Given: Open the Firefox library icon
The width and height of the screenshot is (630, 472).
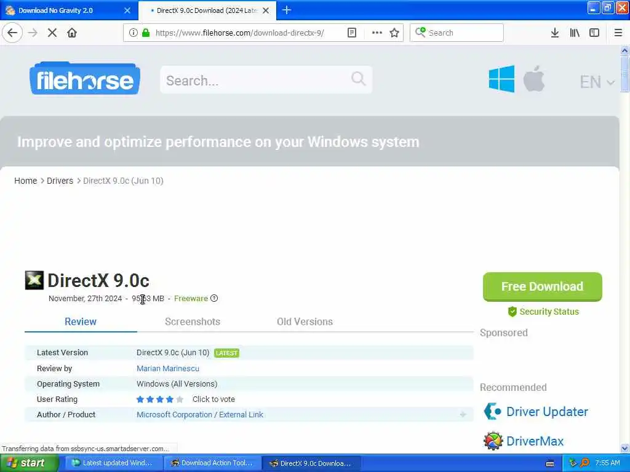Looking at the screenshot, I should tap(575, 33).
